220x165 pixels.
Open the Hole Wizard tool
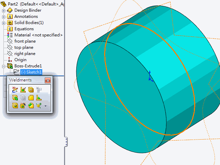coord(23,106)
